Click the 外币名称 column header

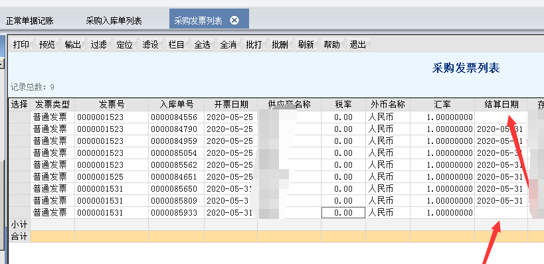[x=388, y=105]
